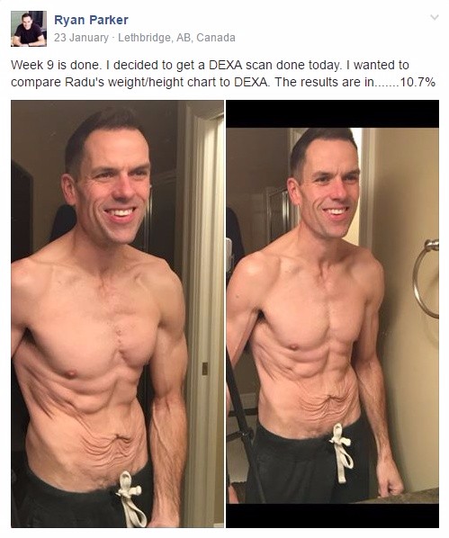449x538 pixels.
Task: Enlarge the right progress photo with towel ring
Action: (x=332, y=314)
